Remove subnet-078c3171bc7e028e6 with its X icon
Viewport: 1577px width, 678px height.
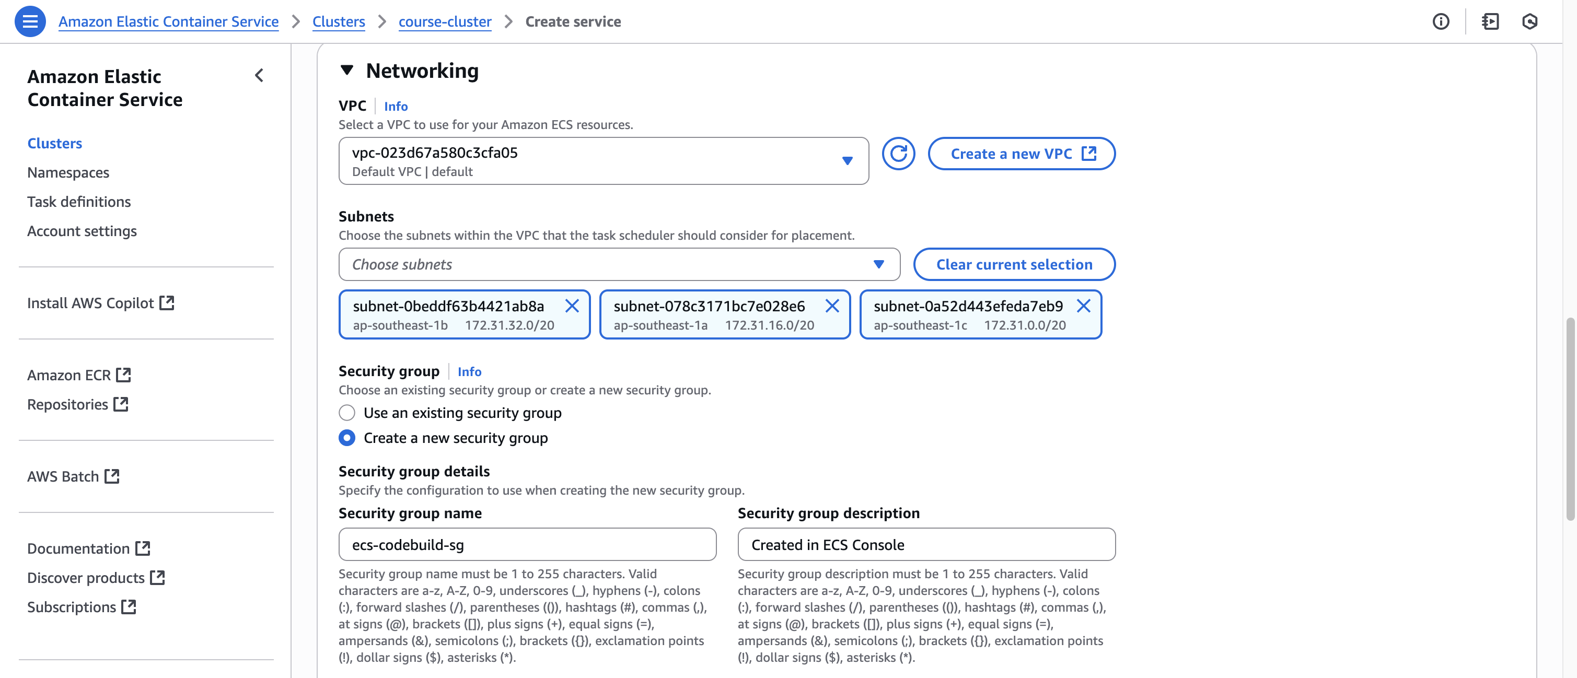pos(832,306)
